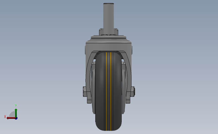This screenshot has height=134, width=218.
Task: Pick the left yellow stripe on the tire
Action: point(106,92)
